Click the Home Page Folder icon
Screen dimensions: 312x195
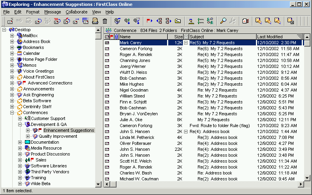click(x=19, y=59)
